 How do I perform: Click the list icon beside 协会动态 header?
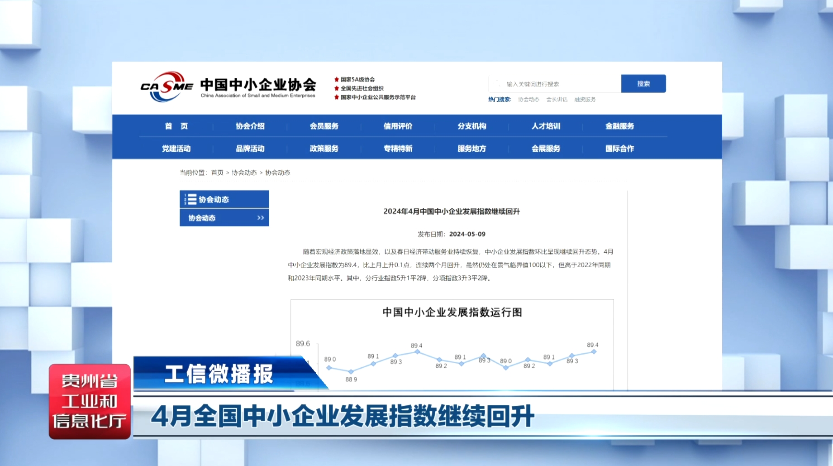pos(191,199)
